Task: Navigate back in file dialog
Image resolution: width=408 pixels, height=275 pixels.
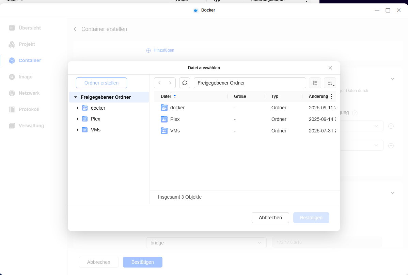Action: click(x=159, y=83)
